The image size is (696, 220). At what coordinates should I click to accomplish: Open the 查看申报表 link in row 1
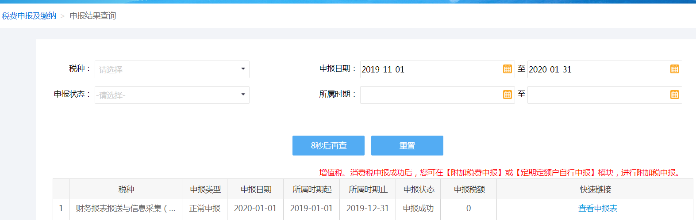coord(597,209)
